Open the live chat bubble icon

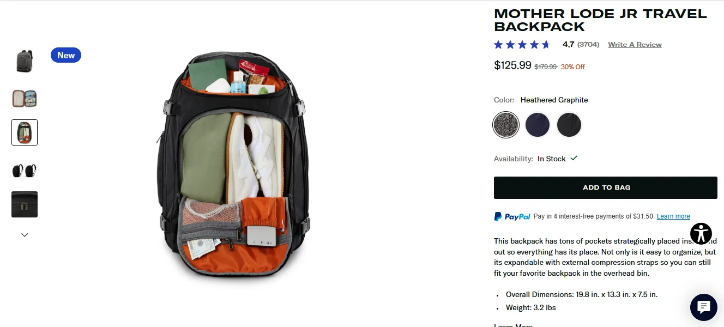pyautogui.click(x=704, y=307)
